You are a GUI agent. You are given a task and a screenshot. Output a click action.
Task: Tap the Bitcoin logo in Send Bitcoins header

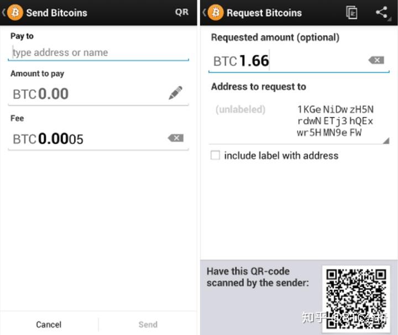point(15,12)
